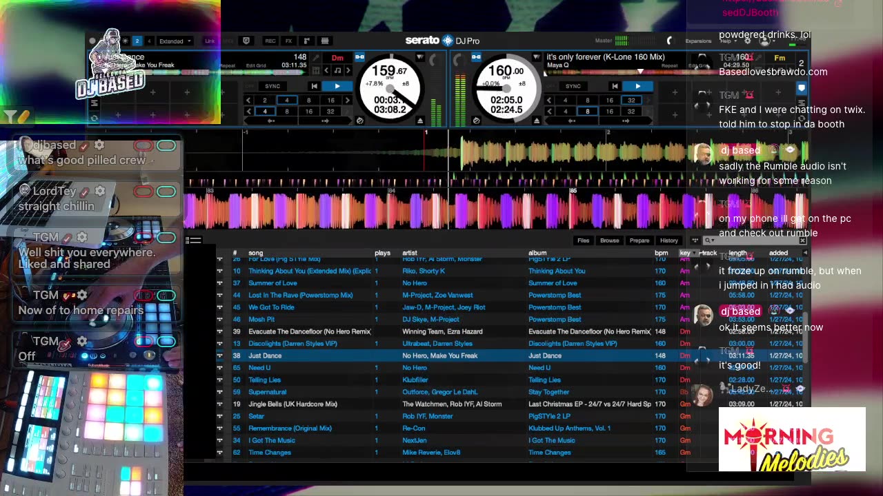The width and height of the screenshot is (883, 496).
Task: Sort library by artist column header
Action: (410, 253)
